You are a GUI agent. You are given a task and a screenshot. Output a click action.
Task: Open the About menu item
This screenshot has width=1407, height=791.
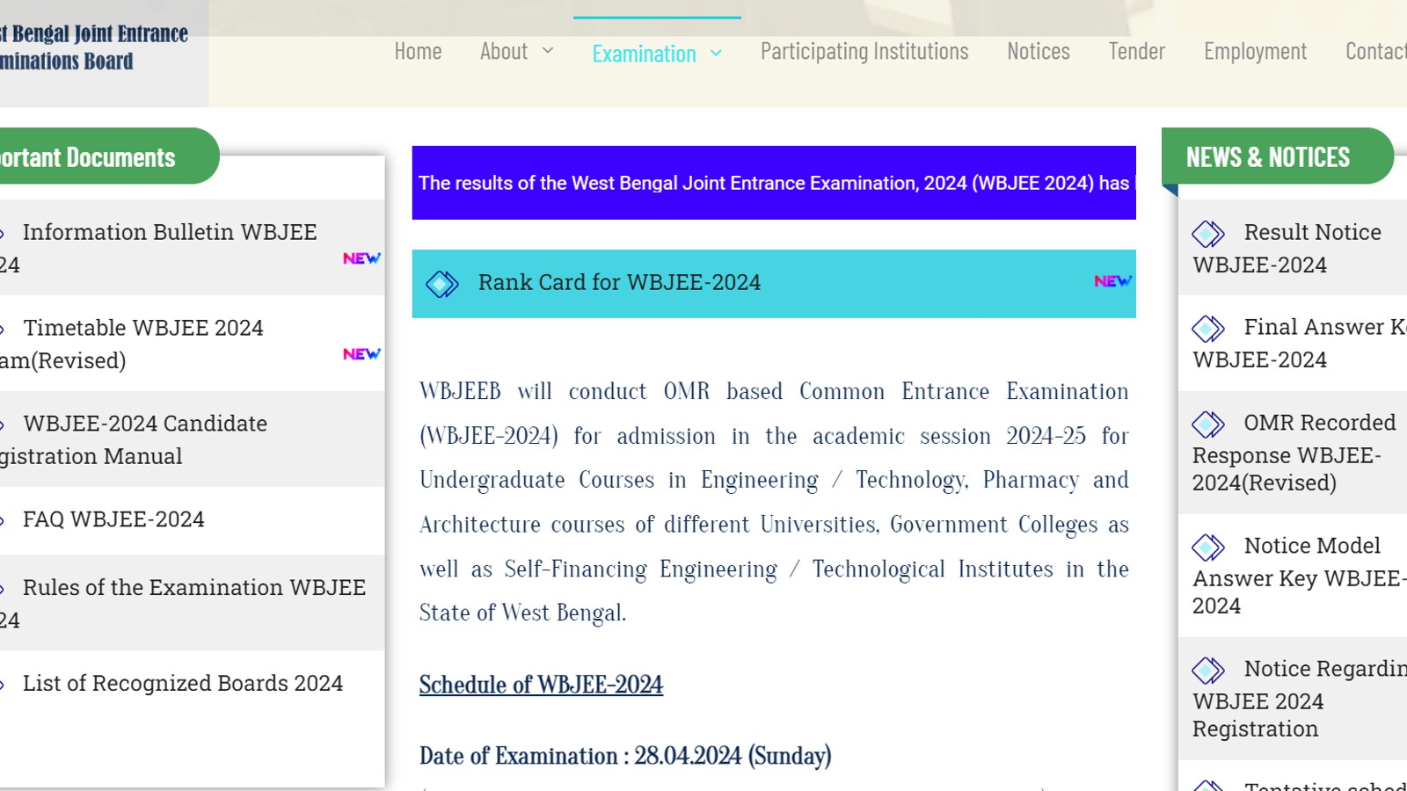pyautogui.click(x=504, y=52)
